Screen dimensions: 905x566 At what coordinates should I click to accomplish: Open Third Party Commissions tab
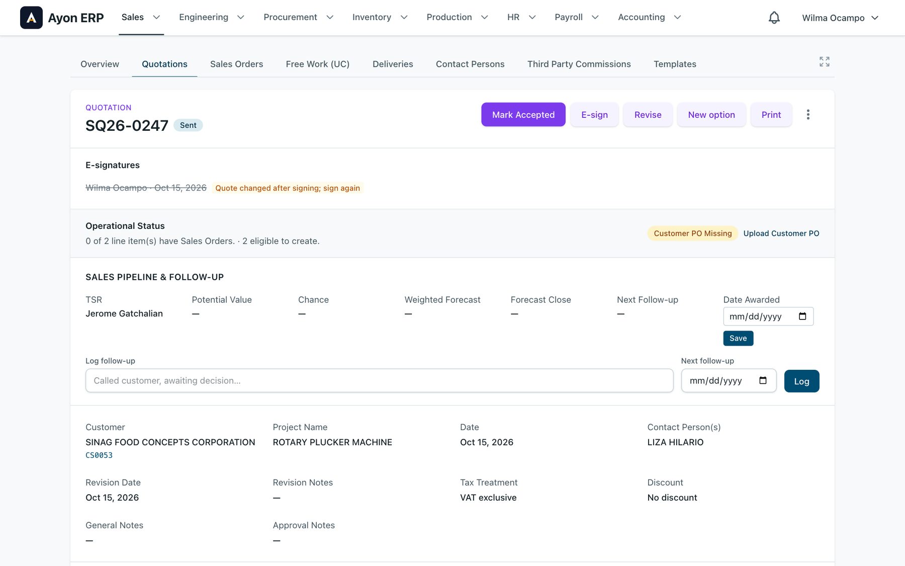pyautogui.click(x=579, y=64)
